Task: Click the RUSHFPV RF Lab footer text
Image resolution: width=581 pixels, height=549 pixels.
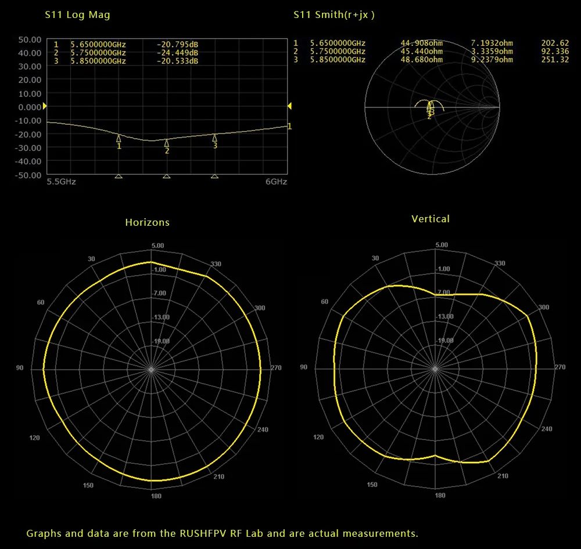Action: (222, 533)
